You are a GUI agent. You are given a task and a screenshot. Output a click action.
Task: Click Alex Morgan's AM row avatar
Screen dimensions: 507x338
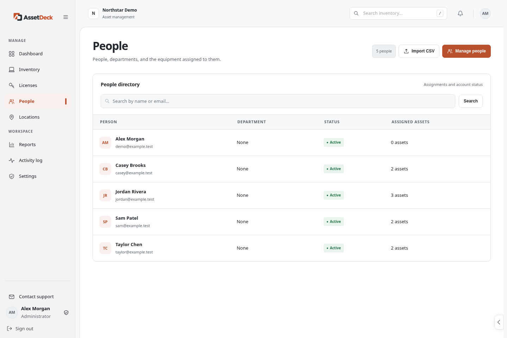[x=105, y=143]
